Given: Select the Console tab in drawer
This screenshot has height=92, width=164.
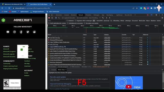Looking at the screenshot, I should coord(54,70).
